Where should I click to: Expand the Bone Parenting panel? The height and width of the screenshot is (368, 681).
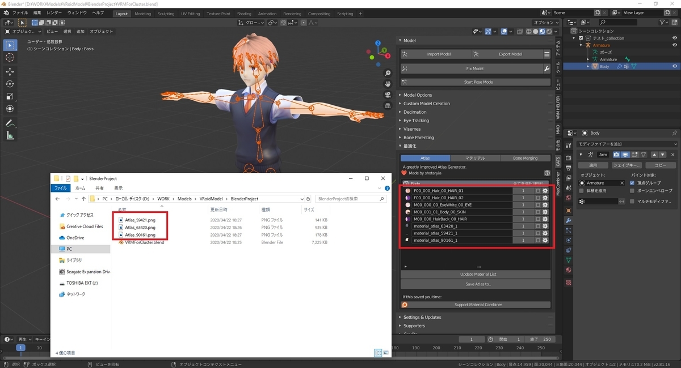coord(418,138)
